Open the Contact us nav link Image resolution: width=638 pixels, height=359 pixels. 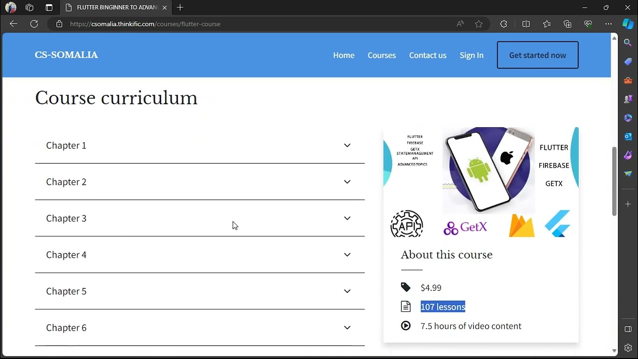tap(428, 55)
